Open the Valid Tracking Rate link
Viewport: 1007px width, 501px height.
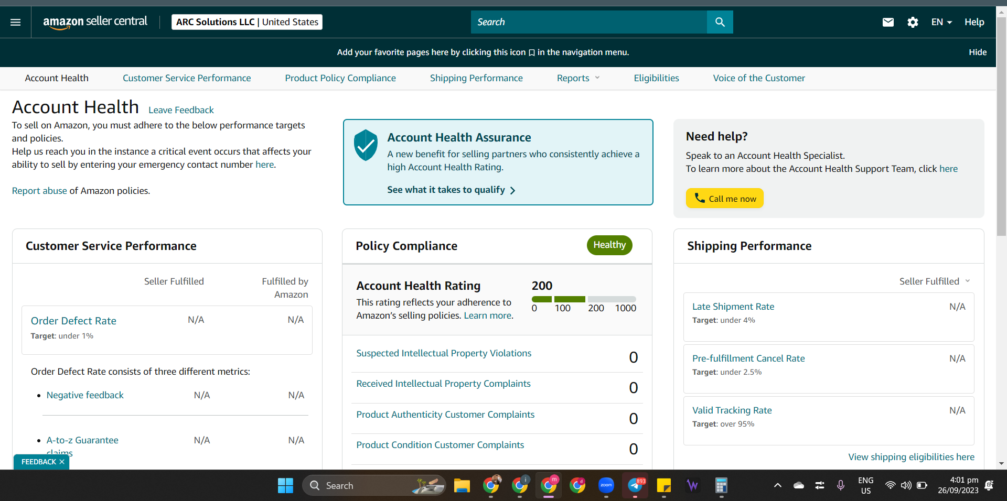pyautogui.click(x=732, y=410)
